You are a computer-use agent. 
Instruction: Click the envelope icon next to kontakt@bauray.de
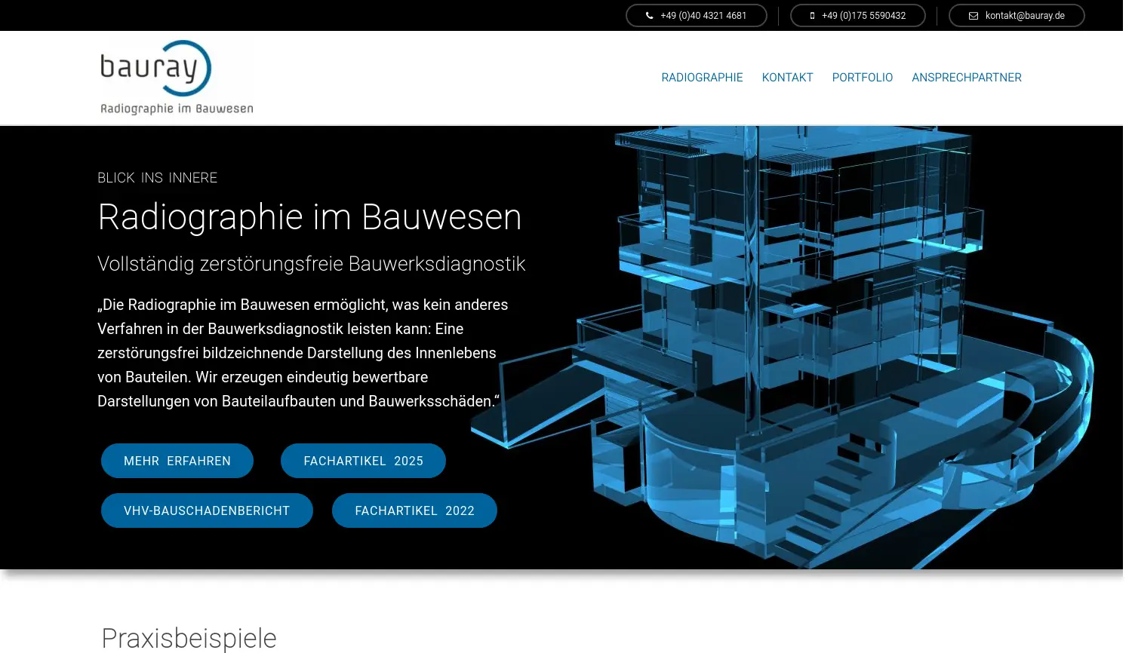[x=974, y=15]
